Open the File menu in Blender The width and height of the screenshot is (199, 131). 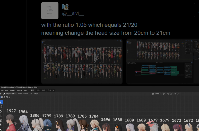(2, 90)
